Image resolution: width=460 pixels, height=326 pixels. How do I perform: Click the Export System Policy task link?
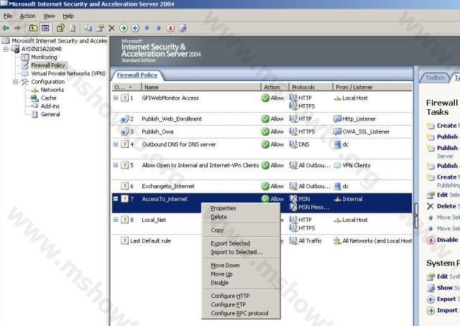448,299
